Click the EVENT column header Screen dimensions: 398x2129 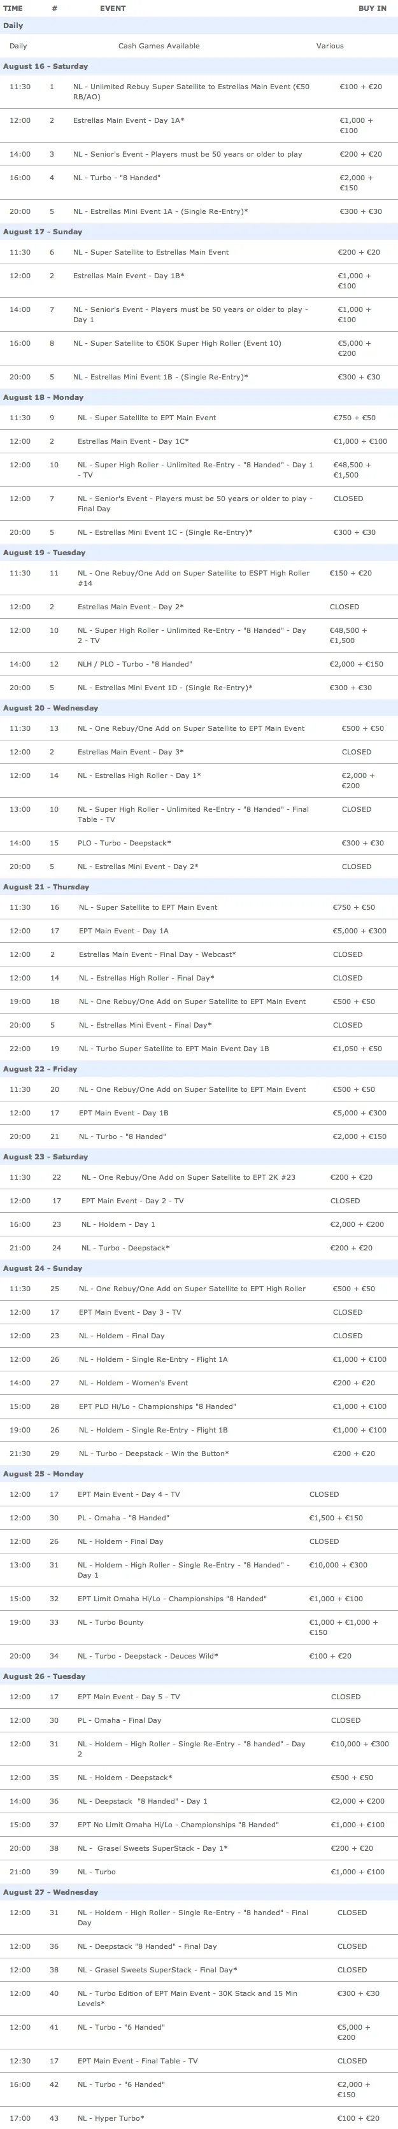click(x=113, y=8)
